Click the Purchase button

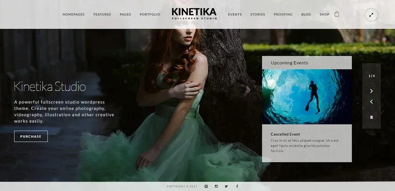click(31, 136)
